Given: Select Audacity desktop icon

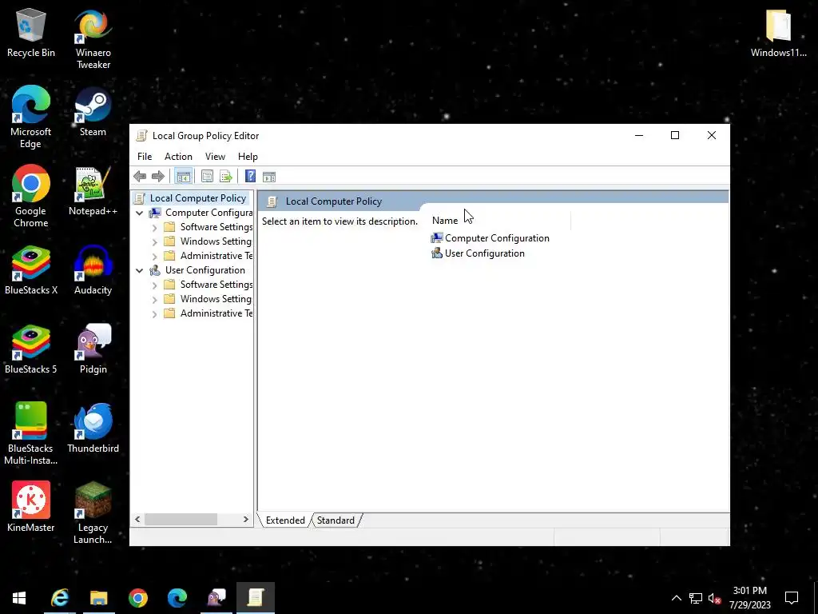Looking at the screenshot, I should 93,270.
